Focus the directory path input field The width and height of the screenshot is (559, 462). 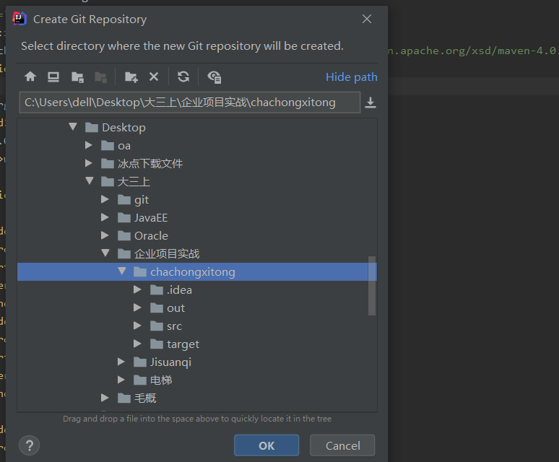click(190, 103)
